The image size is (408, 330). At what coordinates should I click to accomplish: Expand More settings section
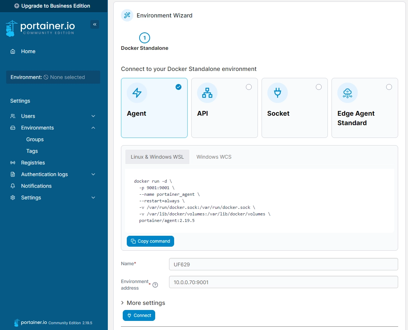pos(143,303)
